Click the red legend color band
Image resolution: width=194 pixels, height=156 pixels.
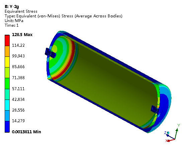[x=7, y=40]
